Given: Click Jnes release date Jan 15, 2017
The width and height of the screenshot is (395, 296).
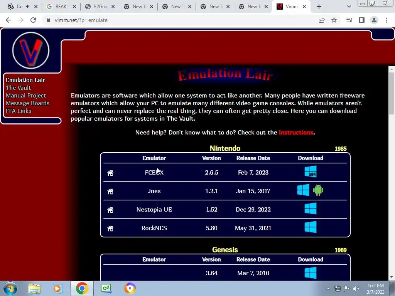Looking at the screenshot, I should coord(253,191).
